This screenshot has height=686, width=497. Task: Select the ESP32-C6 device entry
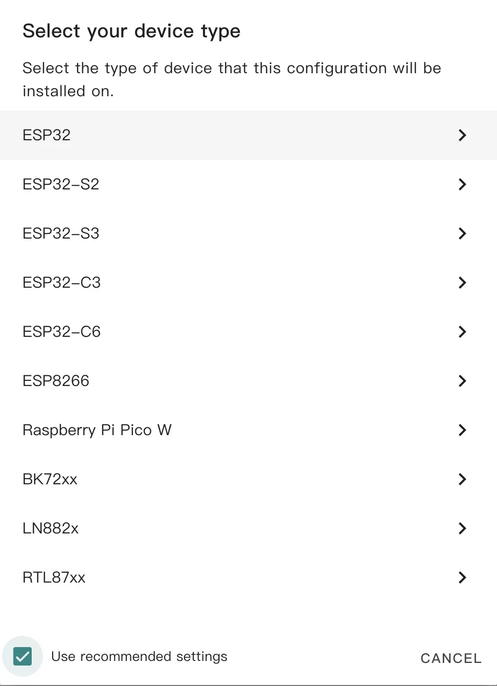tap(61, 332)
